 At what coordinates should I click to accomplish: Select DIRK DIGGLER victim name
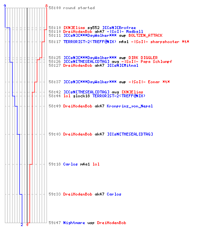coord(143,58)
